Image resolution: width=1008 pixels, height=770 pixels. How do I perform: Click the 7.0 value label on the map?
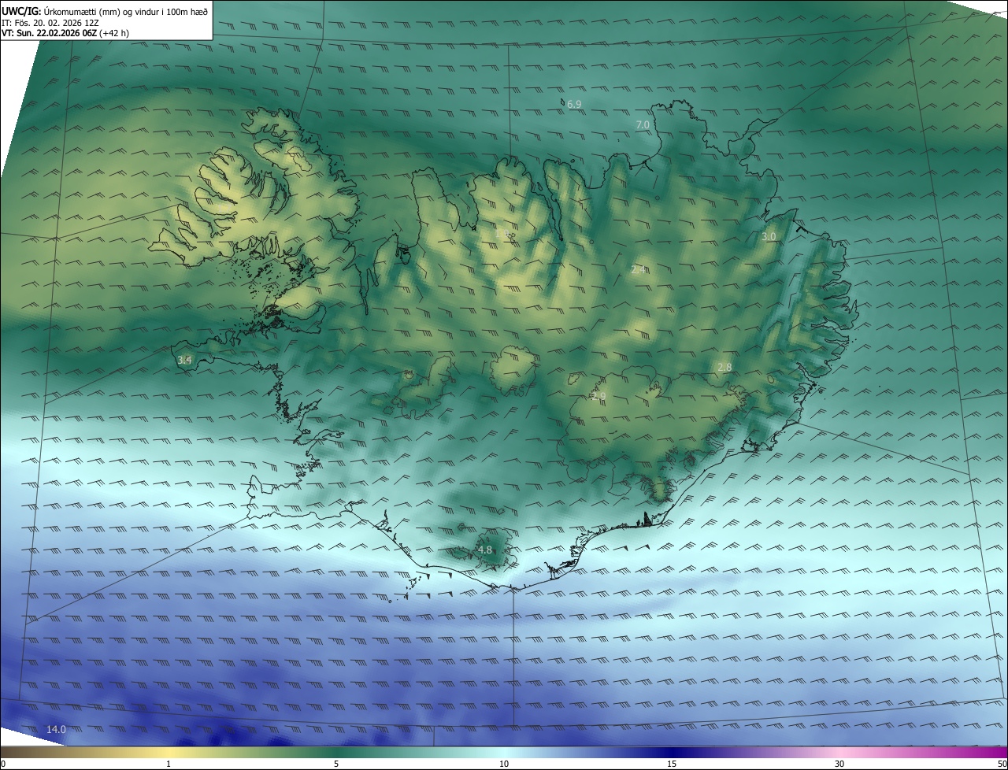643,125
